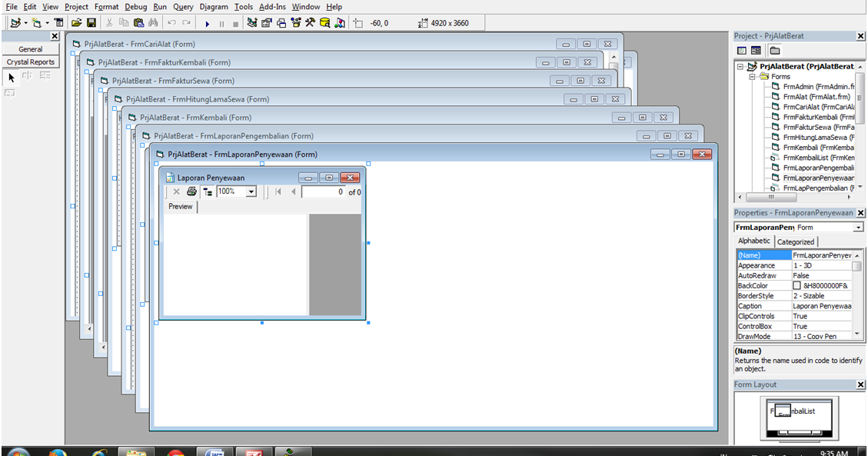Open the Menu Editor from the toolbar
The height and width of the screenshot is (456, 868).
pos(59,23)
